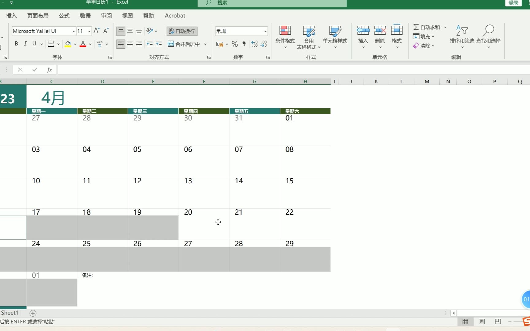Toggle middle vertical alignment
This screenshot has height=331, width=530.
click(x=130, y=31)
